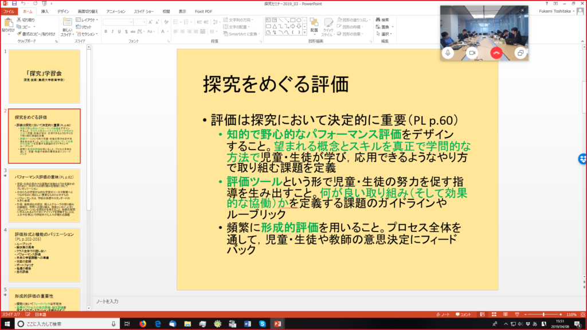The image size is (587, 330).
Task: Hang up the video call
Action: pyautogui.click(x=496, y=53)
